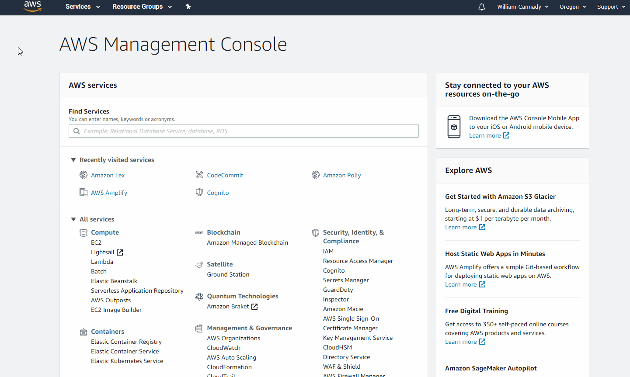
Task: Open Elastic Beanstalk service
Action: pyautogui.click(x=114, y=281)
